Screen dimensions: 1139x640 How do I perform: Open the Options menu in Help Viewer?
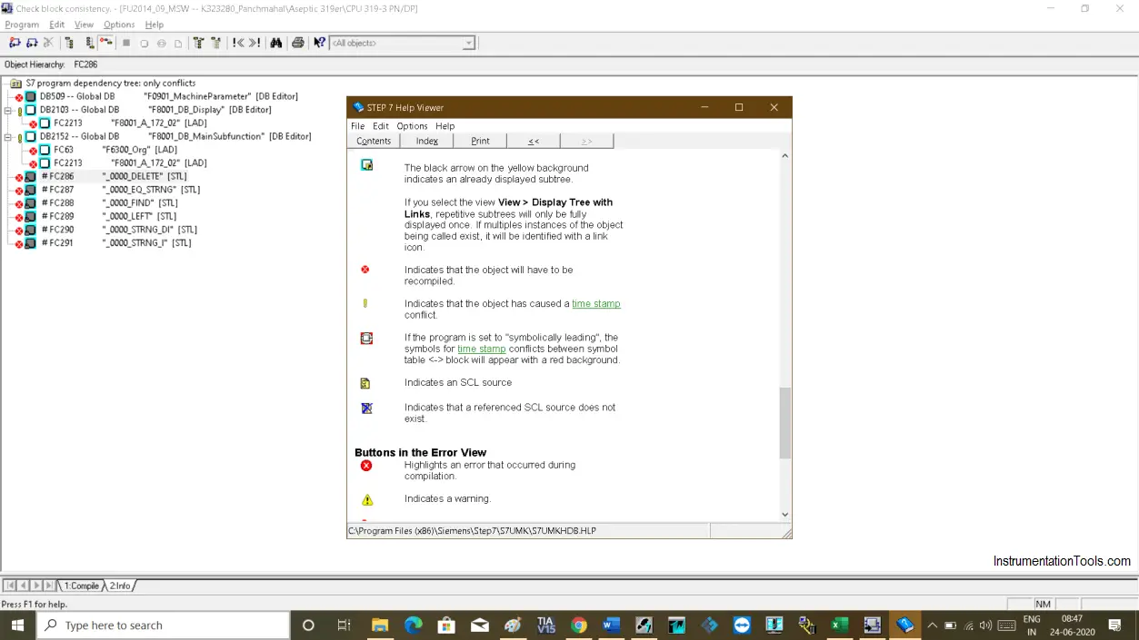412,126
